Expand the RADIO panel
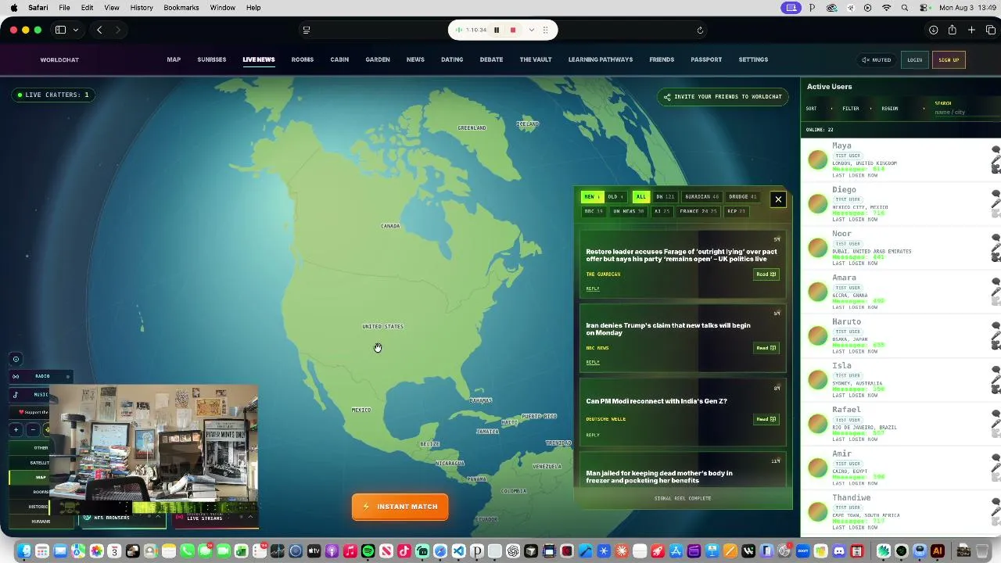The image size is (1001, 563). [x=41, y=377]
